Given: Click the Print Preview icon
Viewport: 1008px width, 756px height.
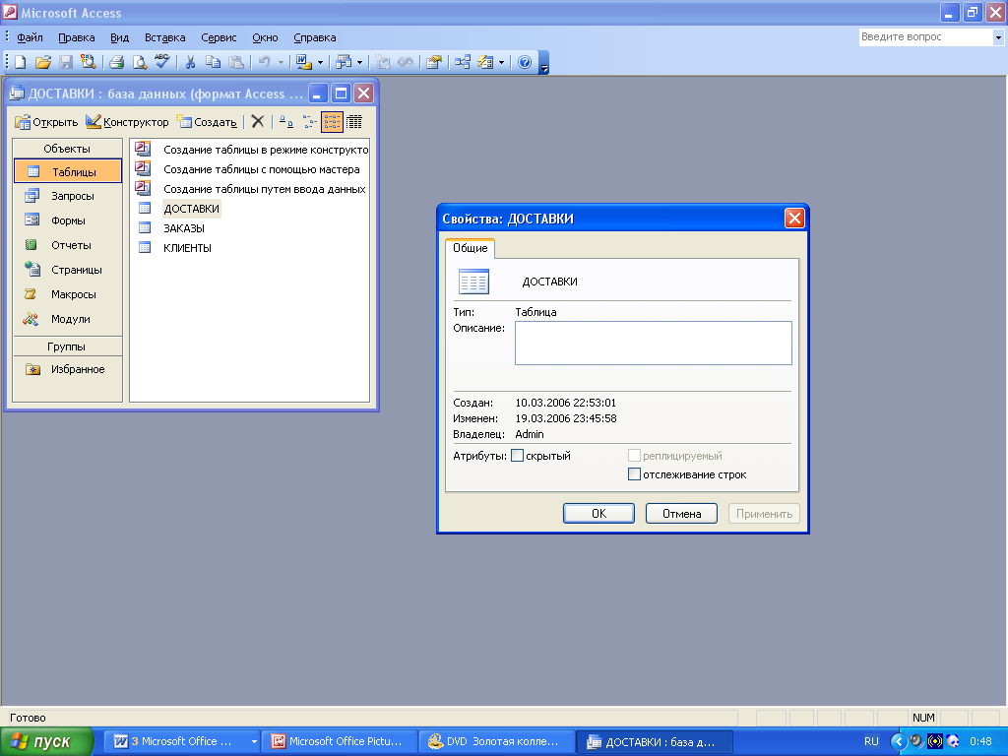Looking at the screenshot, I should [x=139, y=62].
